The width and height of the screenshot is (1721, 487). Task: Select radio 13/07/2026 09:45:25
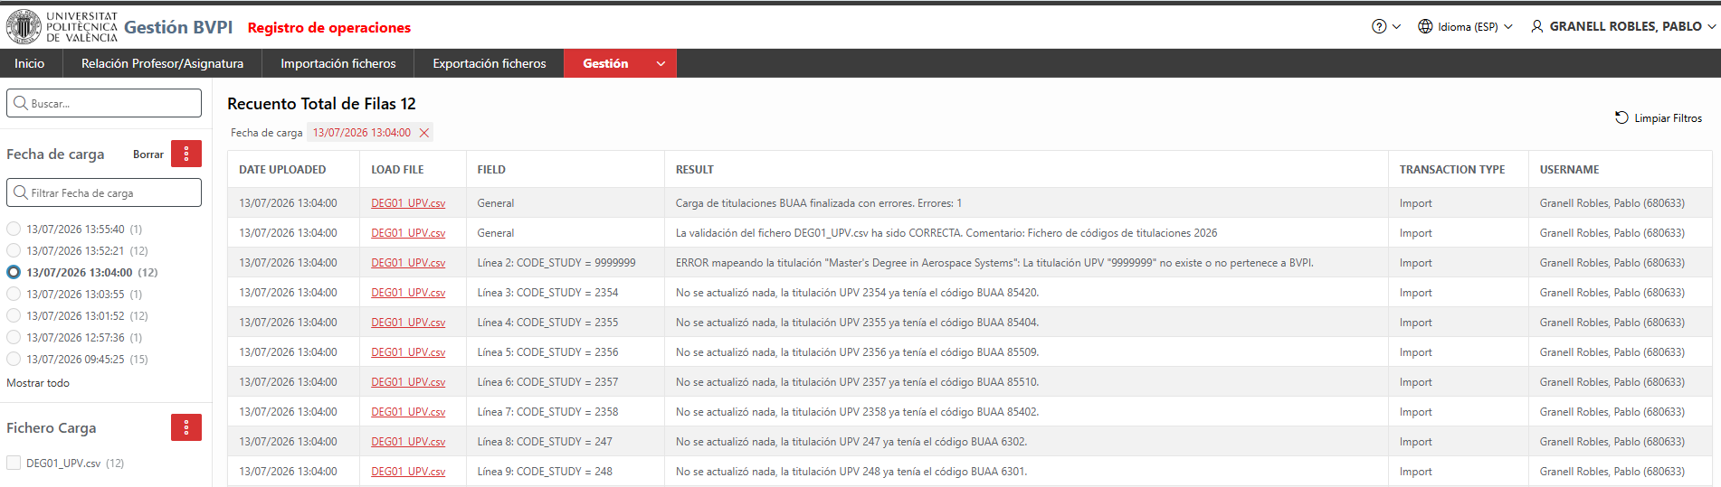coord(14,360)
